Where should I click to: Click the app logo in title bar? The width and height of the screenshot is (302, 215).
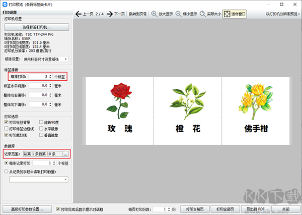click(x=5, y=4)
